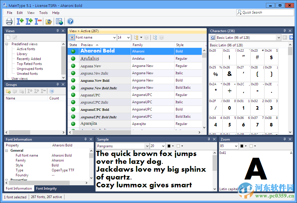Viewport: 297px width, 203px height.
Task: Collapse the General property group
Action: pyautogui.click(x=7, y=151)
